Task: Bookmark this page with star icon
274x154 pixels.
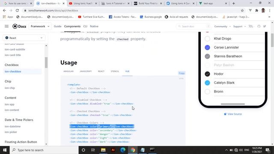Action: (x=242, y=10)
